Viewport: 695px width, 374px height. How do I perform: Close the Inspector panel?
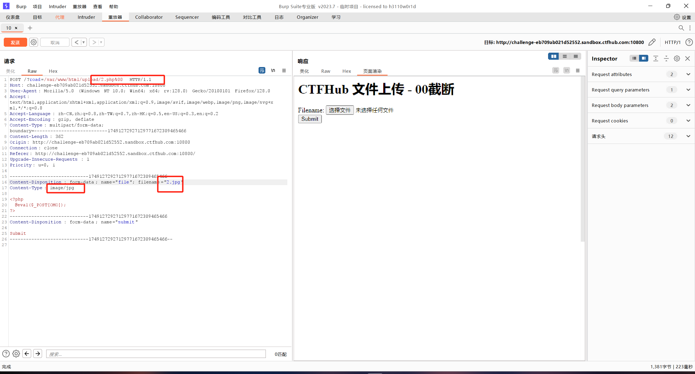point(687,59)
